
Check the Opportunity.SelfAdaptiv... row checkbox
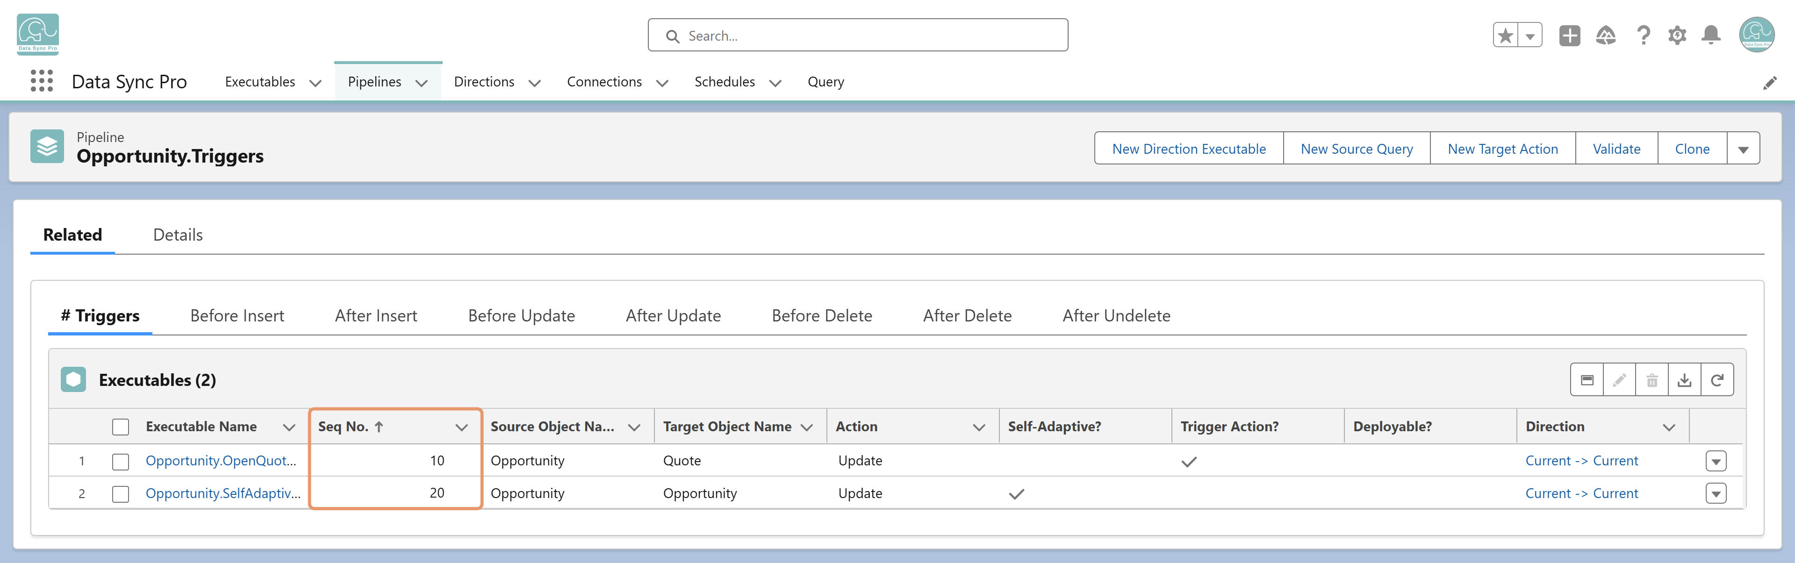[121, 494]
